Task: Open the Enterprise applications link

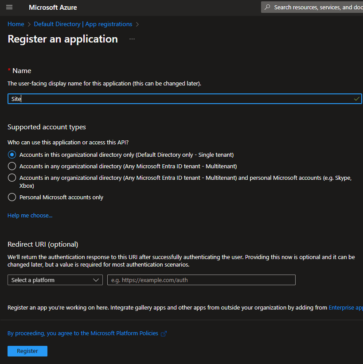Action: 346,308
